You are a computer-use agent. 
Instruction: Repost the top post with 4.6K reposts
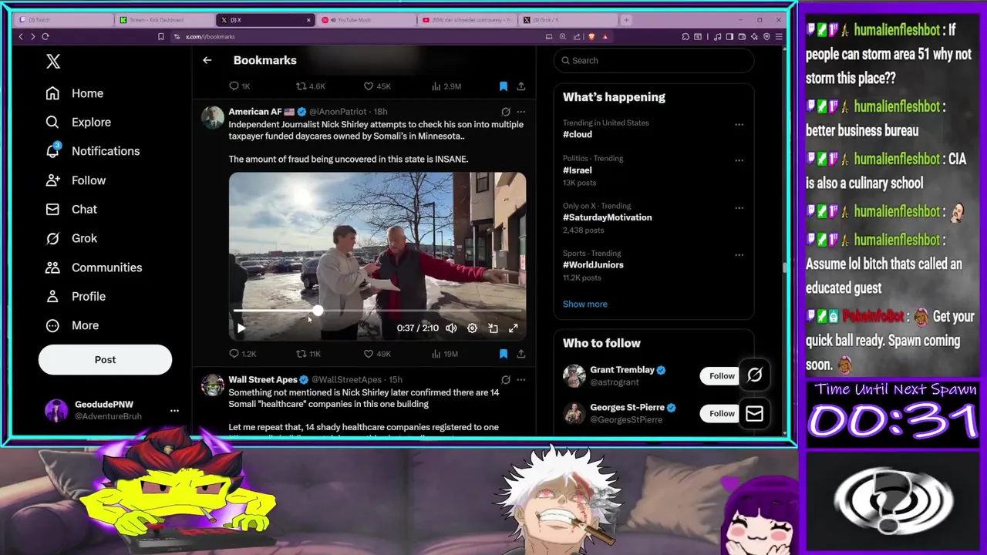(310, 86)
